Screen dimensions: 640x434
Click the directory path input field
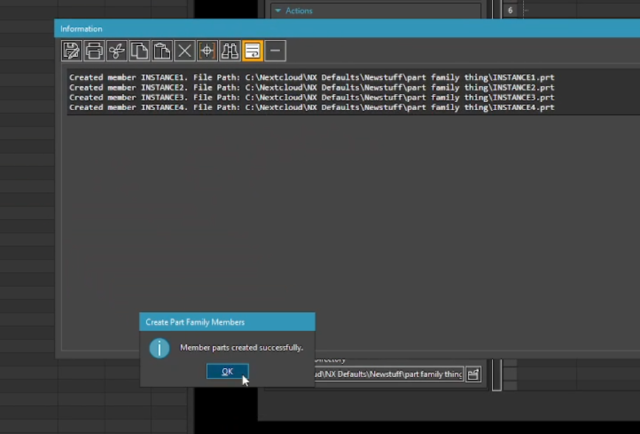pos(389,374)
